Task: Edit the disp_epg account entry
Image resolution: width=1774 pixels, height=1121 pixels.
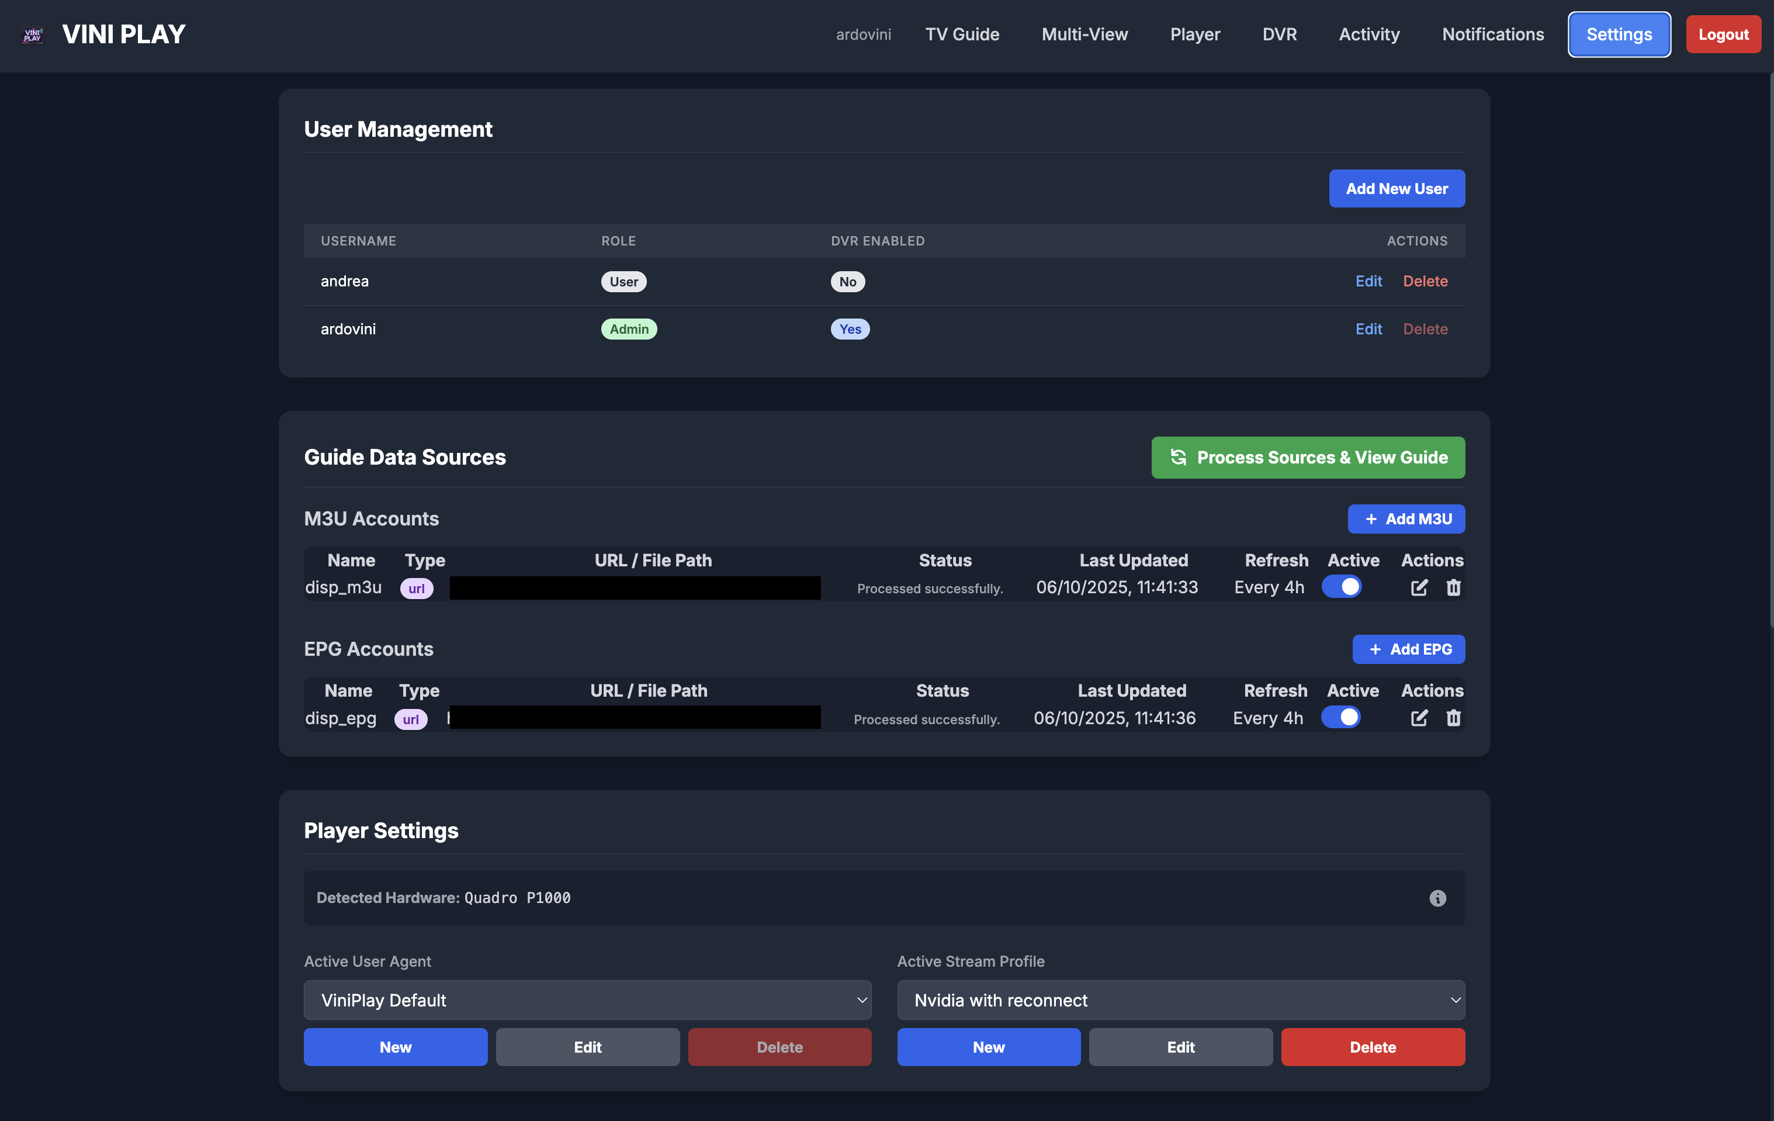Action: point(1419,718)
